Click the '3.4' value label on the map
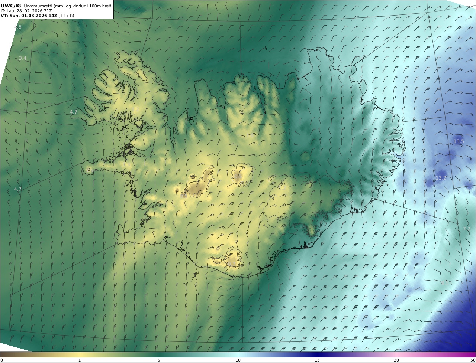The width and height of the screenshot is (476, 363). [23, 58]
